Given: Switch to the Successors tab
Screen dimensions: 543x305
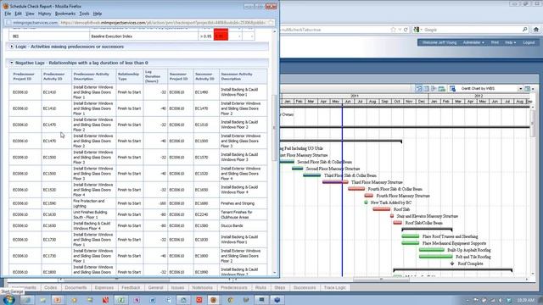Looking at the screenshot, I should click(x=305, y=287).
